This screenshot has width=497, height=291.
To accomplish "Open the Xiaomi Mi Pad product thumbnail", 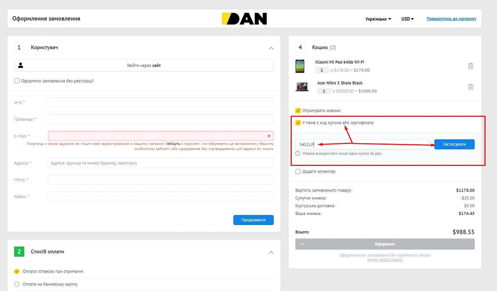I will (300, 66).
